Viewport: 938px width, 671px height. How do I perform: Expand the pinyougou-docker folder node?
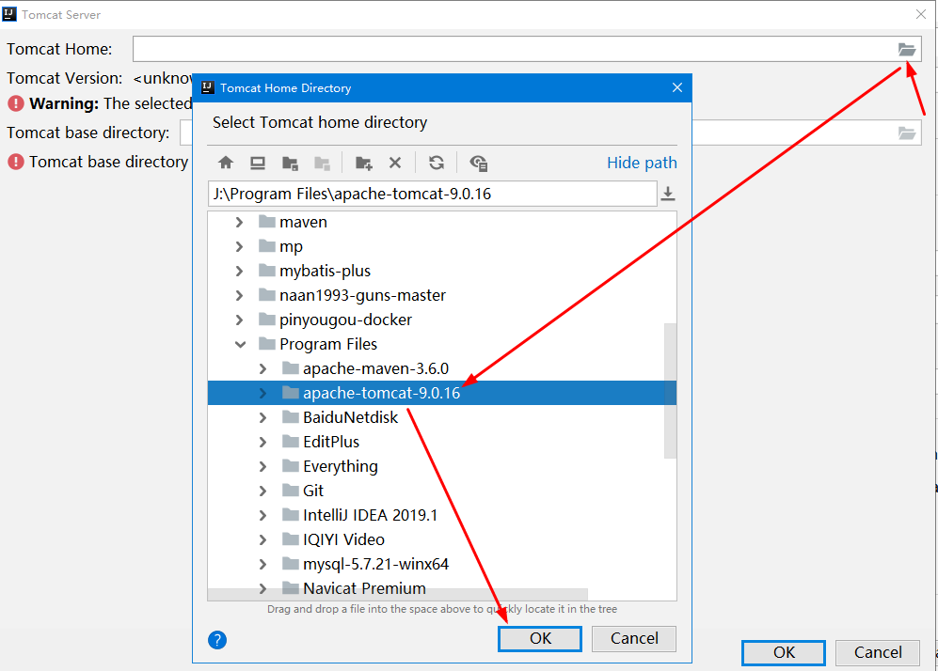[x=239, y=320]
